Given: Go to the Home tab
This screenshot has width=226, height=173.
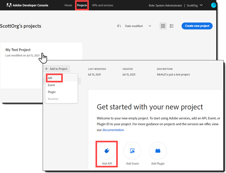Looking at the screenshot, I should [68, 5].
